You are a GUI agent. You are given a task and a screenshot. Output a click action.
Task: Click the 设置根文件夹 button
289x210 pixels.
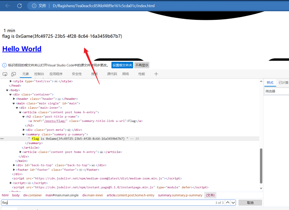[x=122, y=65]
